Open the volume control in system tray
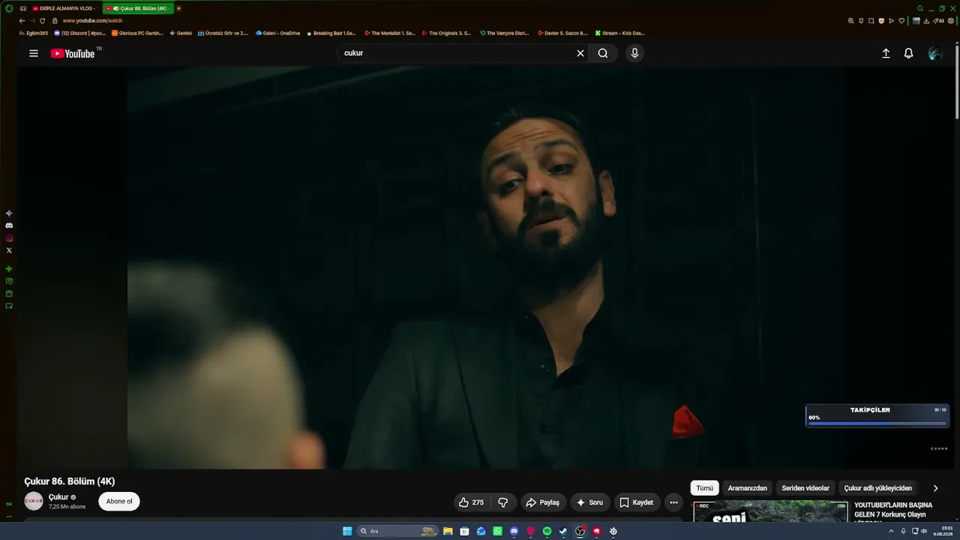The image size is (960, 540). coord(925,531)
